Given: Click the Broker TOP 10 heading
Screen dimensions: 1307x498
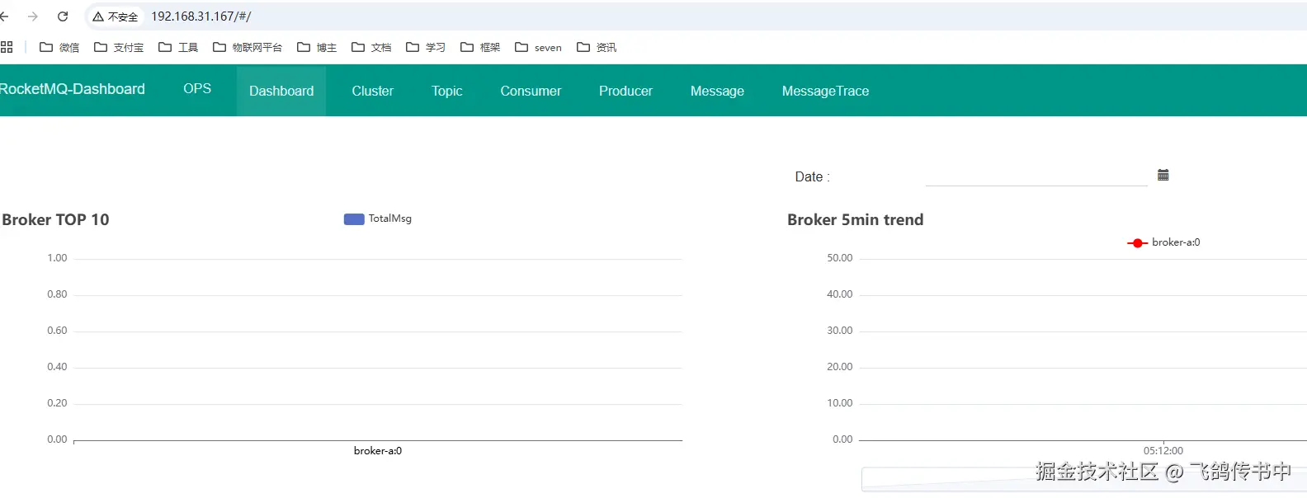Looking at the screenshot, I should (55, 219).
